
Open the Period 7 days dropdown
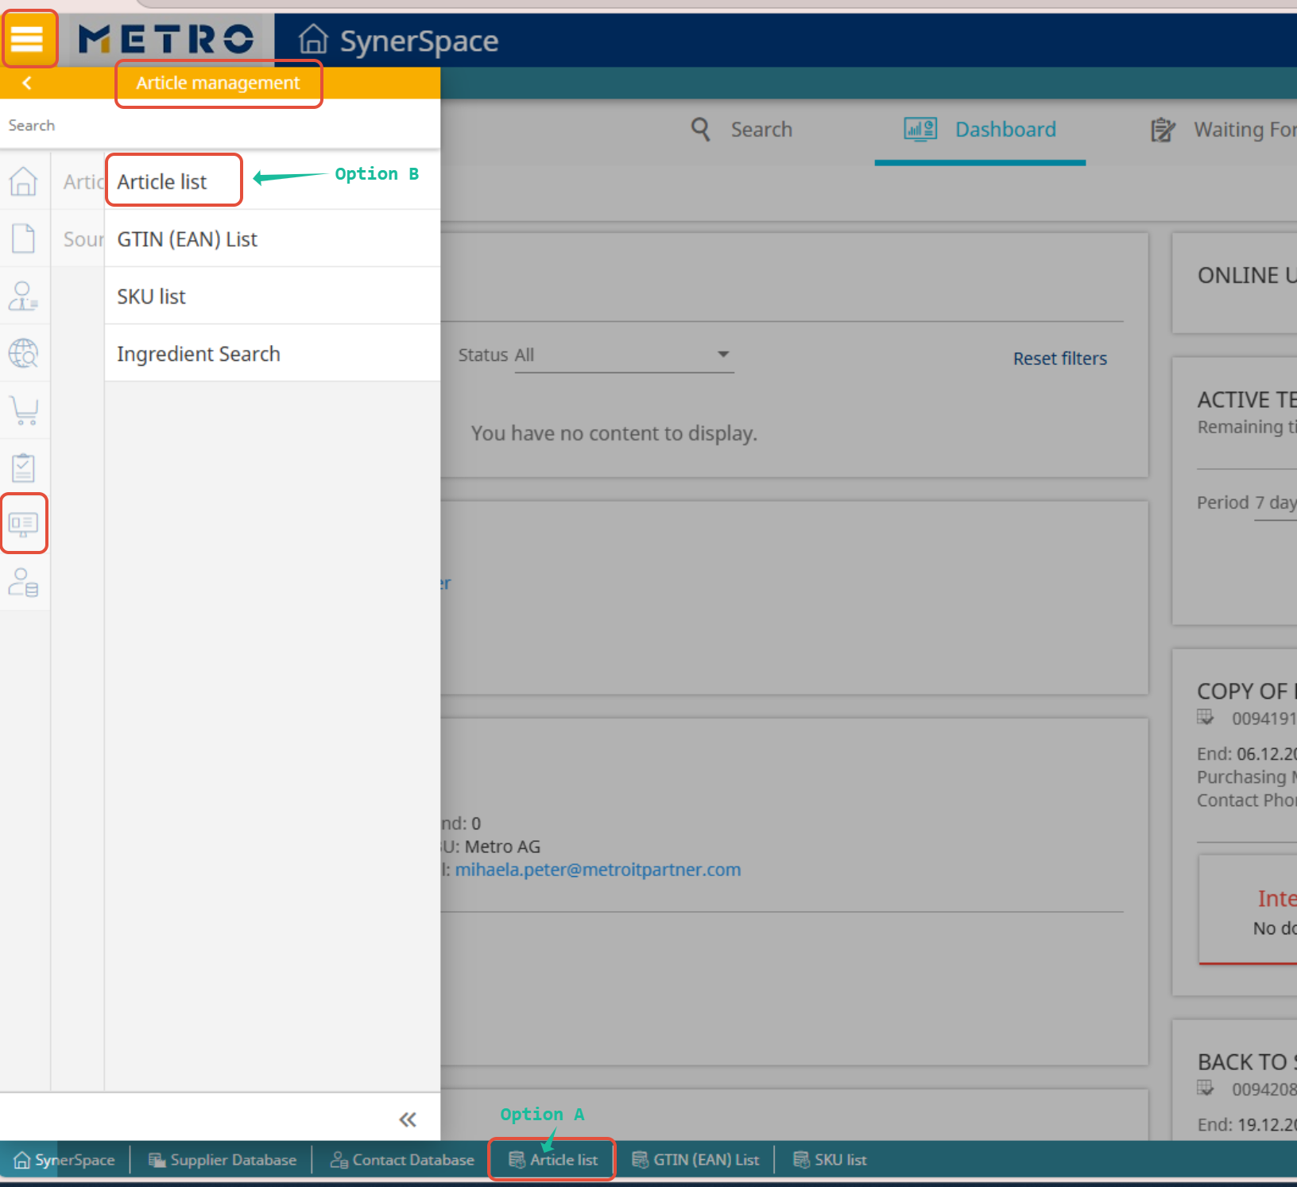click(1276, 503)
